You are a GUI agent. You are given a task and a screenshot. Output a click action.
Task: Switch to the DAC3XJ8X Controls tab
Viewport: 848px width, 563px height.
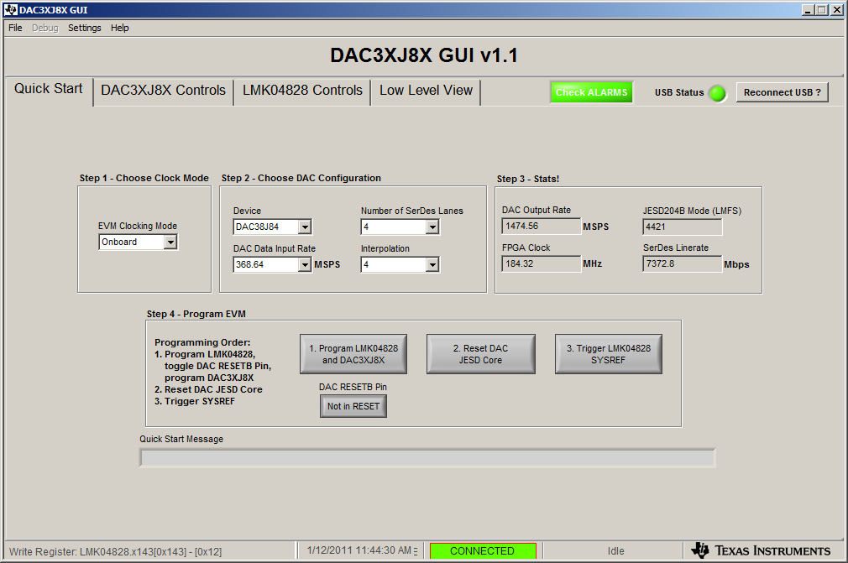[164, 91]
